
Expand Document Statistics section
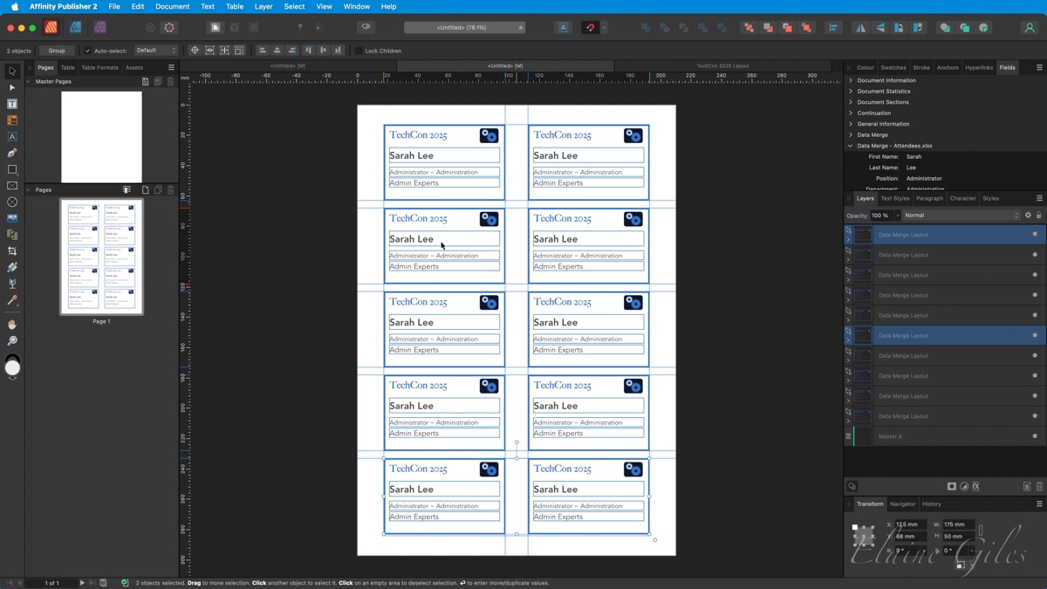point(851,91)
